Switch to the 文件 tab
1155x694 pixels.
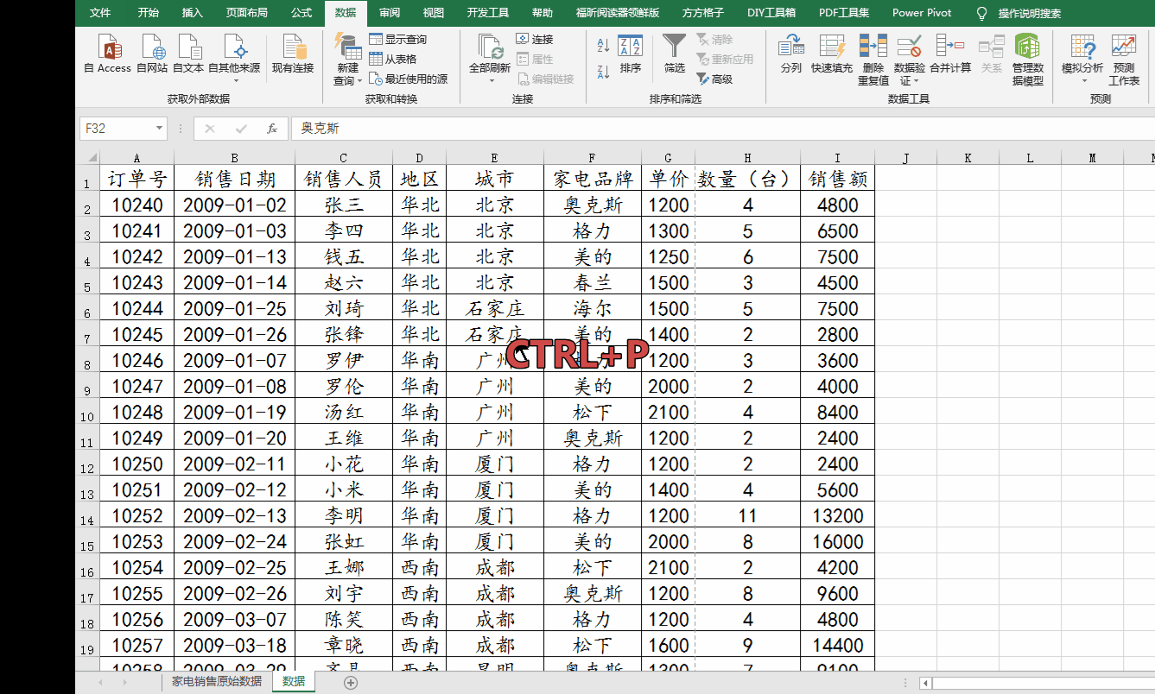point(100,13)
